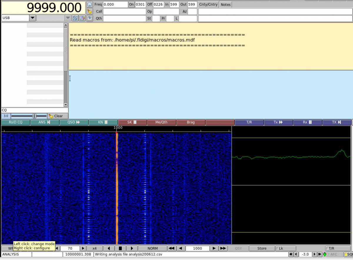Toggle the Lk lock button
The image size is (353, 260).
(x=285, y=249)
